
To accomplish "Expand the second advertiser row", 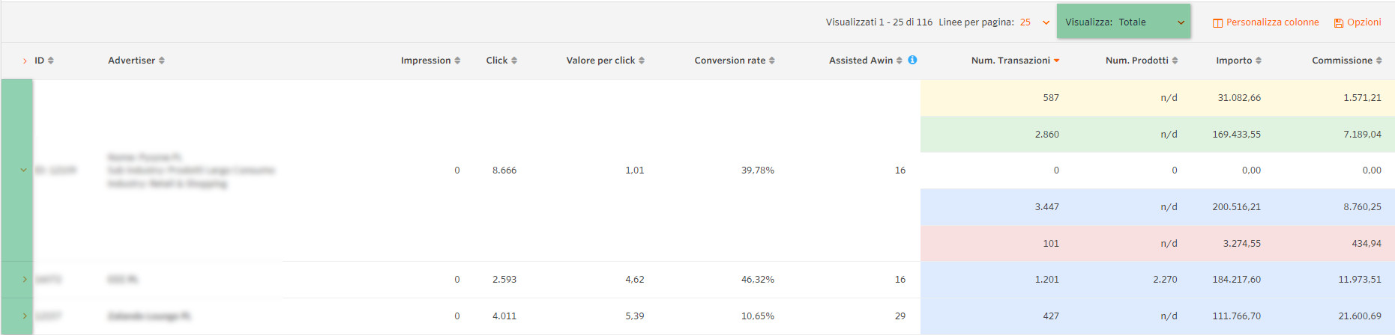I will [x=25, y=280].
